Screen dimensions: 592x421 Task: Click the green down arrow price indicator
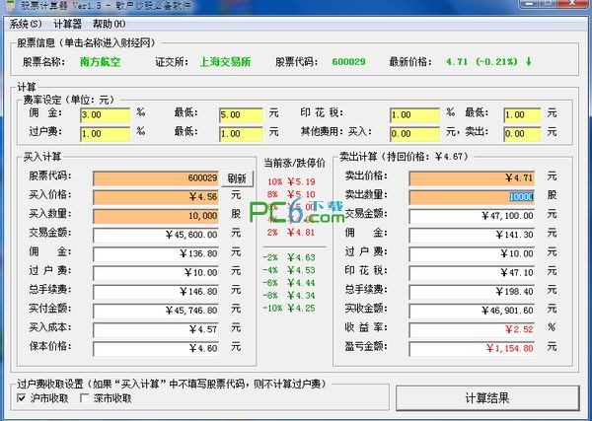tap(529, 61)
